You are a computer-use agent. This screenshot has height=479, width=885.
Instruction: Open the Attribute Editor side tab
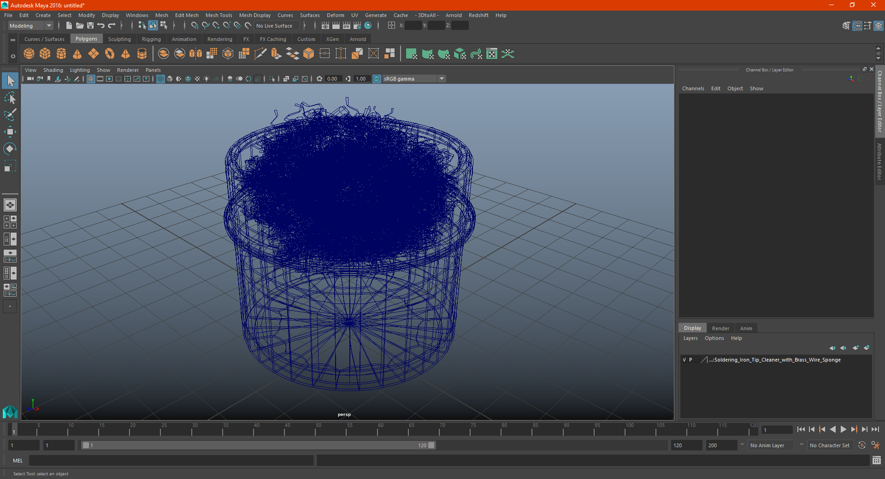pos(879,161)
